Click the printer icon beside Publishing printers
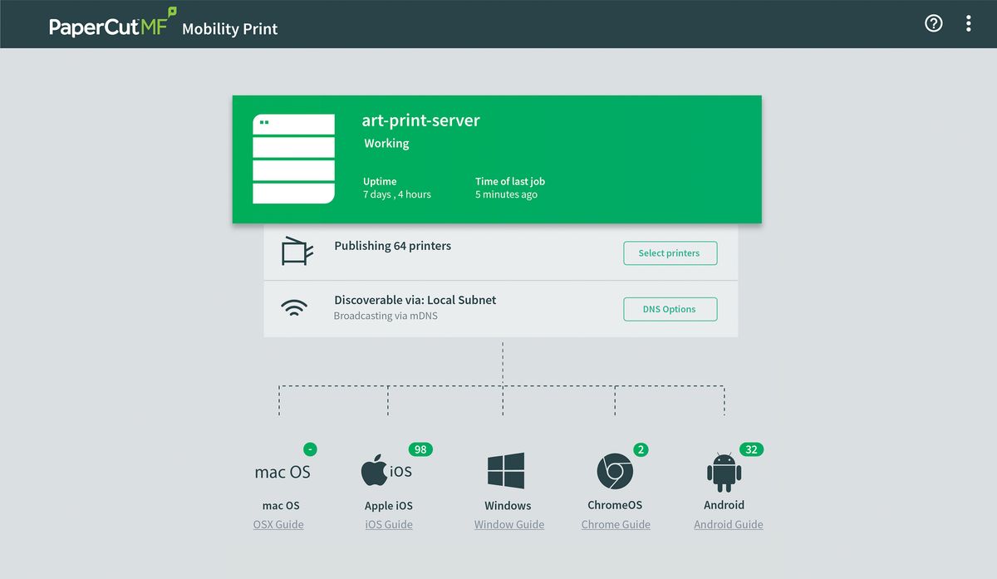The image size is (997, 579). [297, 251]
